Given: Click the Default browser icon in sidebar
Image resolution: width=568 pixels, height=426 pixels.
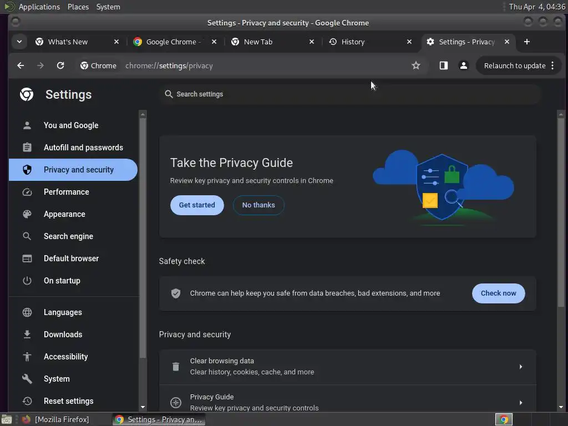Looking at the screenshot, I should click(x=27, y=258).
